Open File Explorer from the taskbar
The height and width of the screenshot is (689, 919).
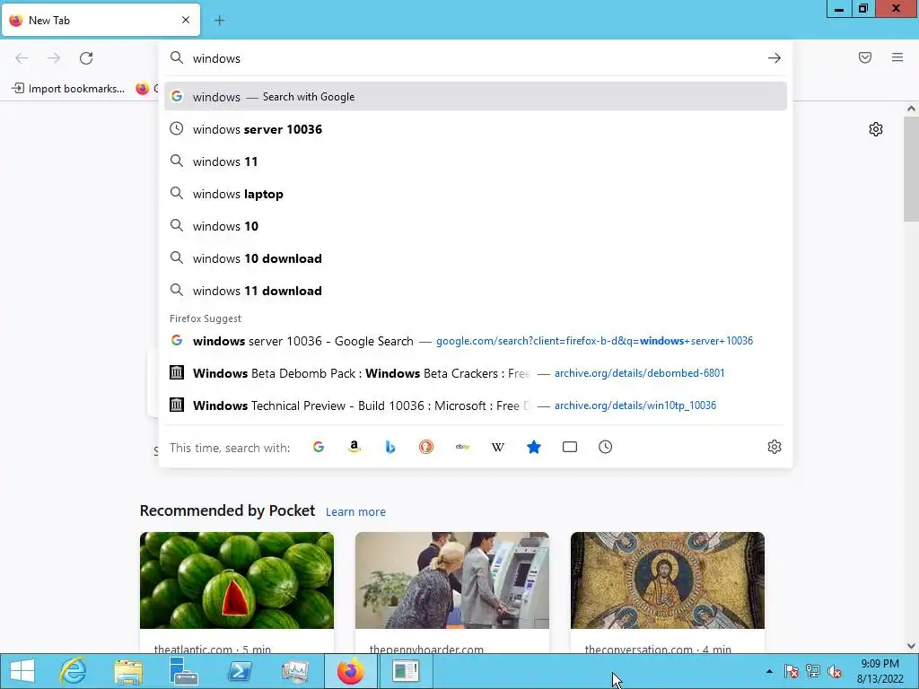128,671
